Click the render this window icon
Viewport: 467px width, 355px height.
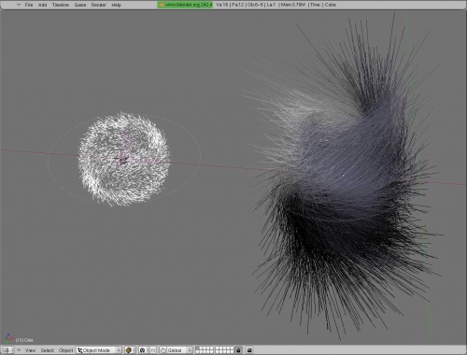tap(249, 350)
